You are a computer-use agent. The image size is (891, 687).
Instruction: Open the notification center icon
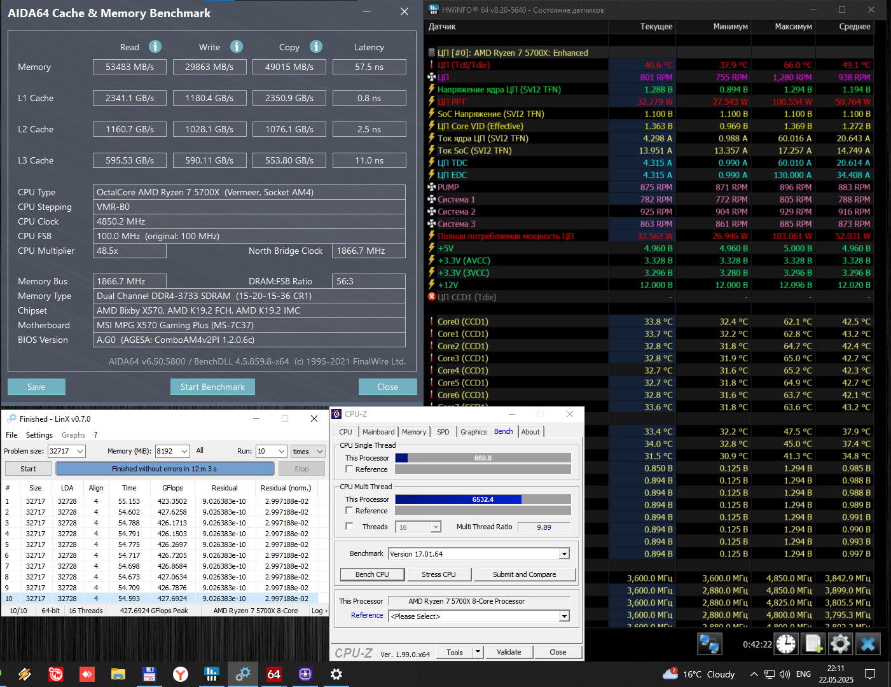pos(870,674)
